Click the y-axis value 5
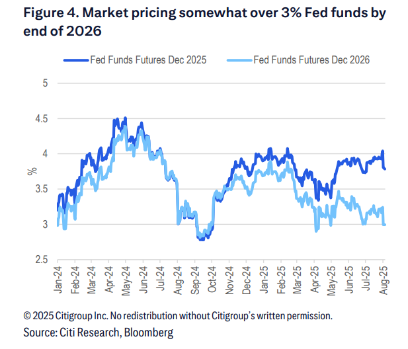Image resolution: width=408 pixels, height=349 pixels. click(45, 83)
